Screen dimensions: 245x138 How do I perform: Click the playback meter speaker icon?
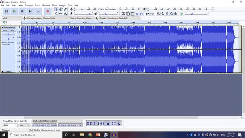145,9
